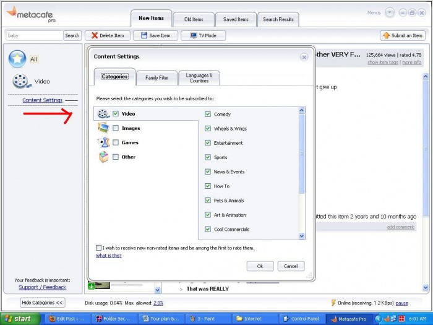Enable the Other category checkbox
Image resolution: width=433 pixels, height=325 pixels.
(x=116, y=157)
